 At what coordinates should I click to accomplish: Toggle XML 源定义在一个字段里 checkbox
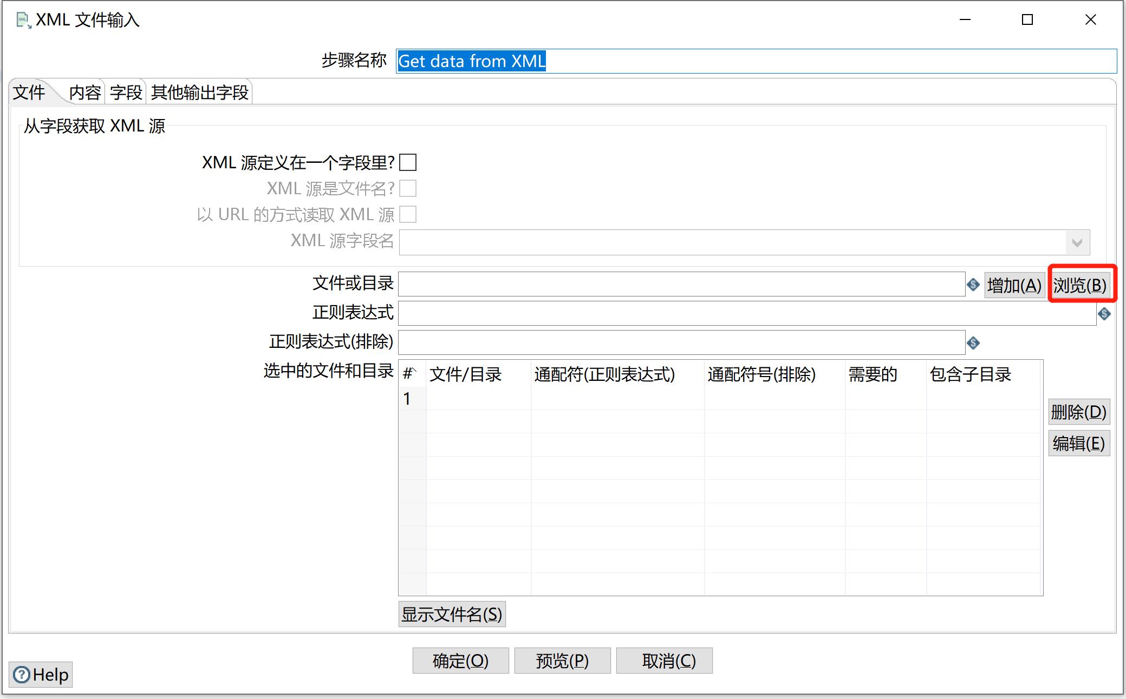point(408,162)
